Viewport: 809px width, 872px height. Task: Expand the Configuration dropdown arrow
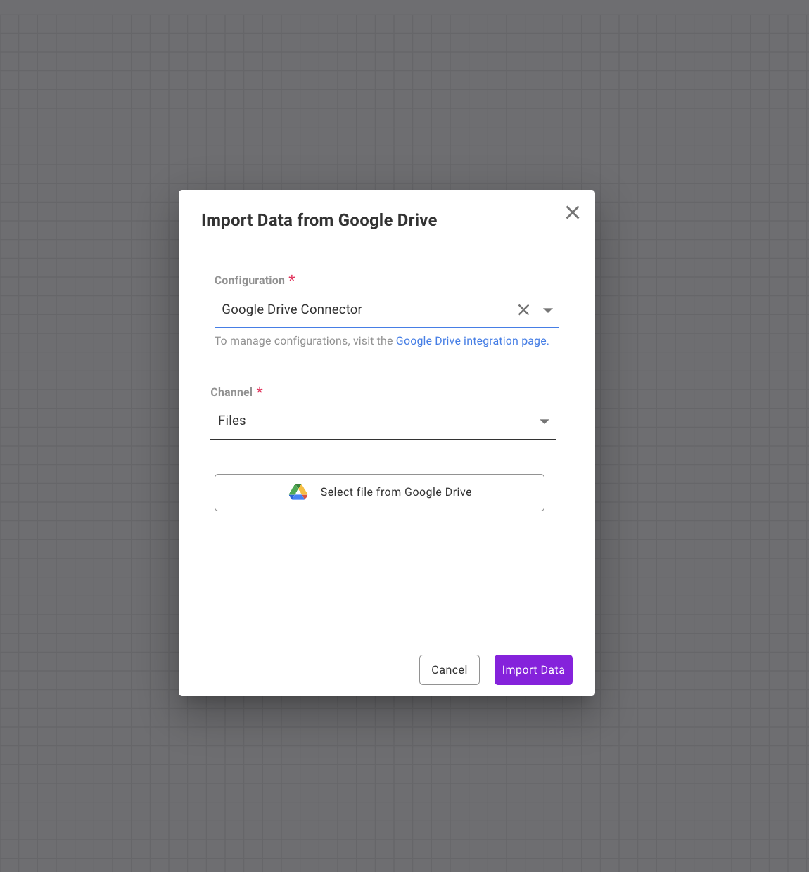pyautogui.click(x=548, y=310)
